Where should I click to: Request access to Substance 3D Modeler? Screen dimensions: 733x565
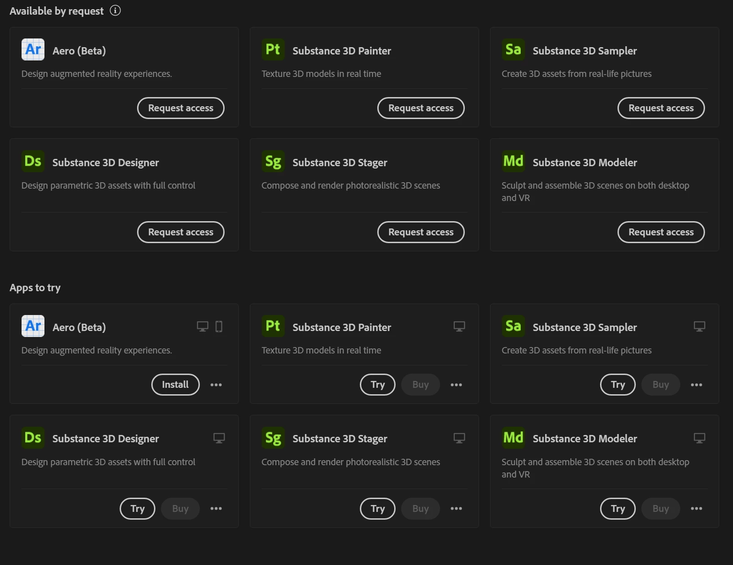(x=661, y=232)
